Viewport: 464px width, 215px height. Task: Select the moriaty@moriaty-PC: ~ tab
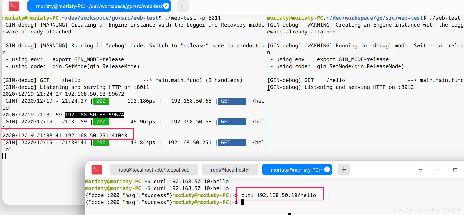tap(297, 170)
